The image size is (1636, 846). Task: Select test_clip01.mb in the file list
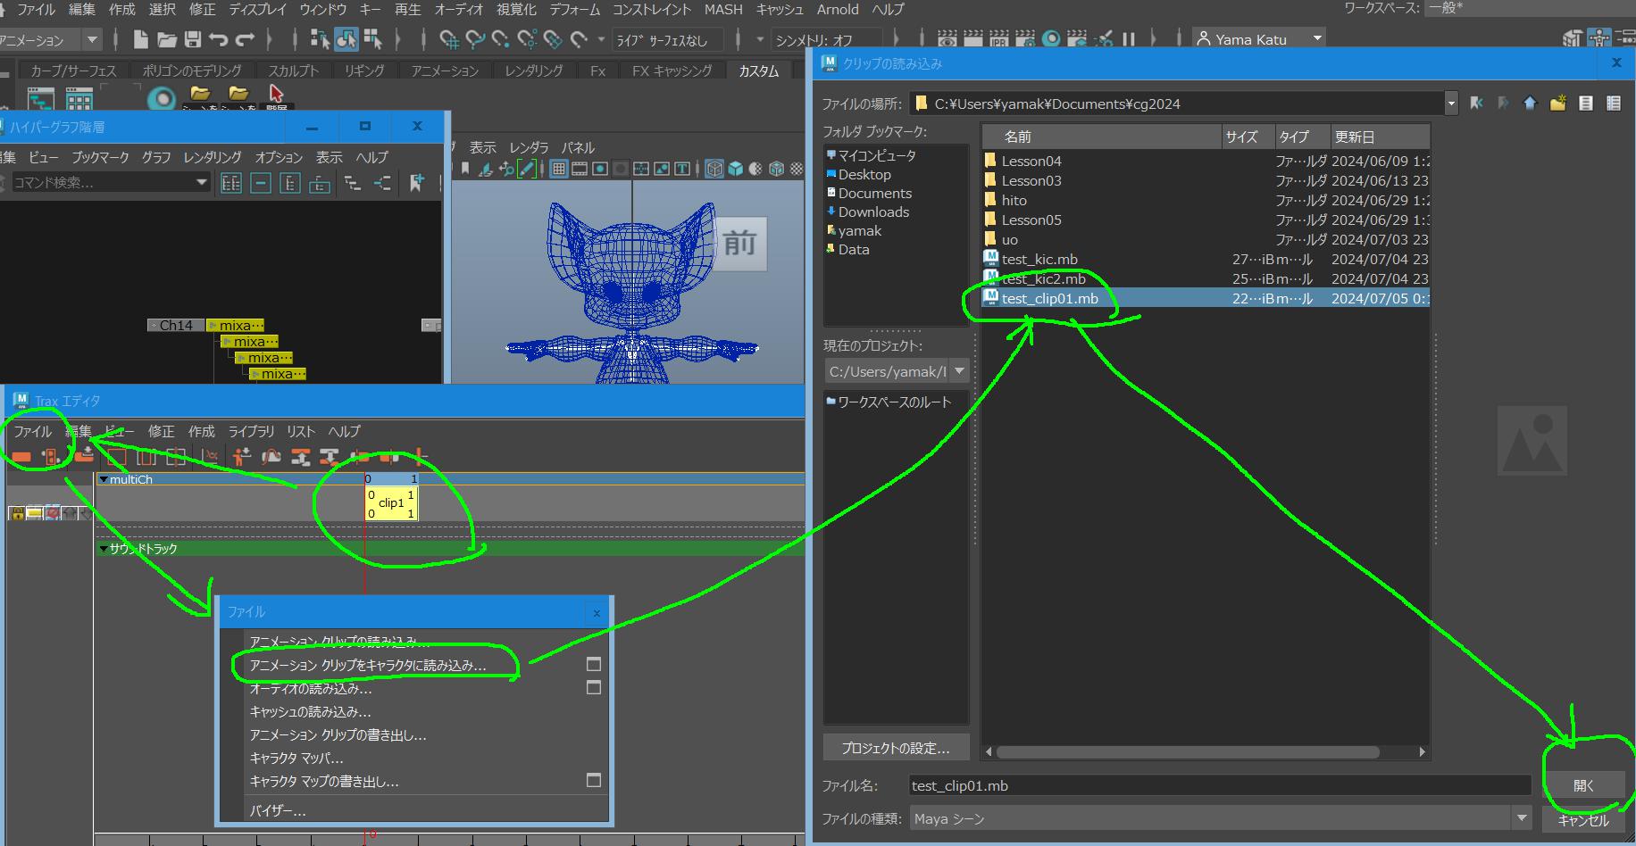tap(1206, 298)
